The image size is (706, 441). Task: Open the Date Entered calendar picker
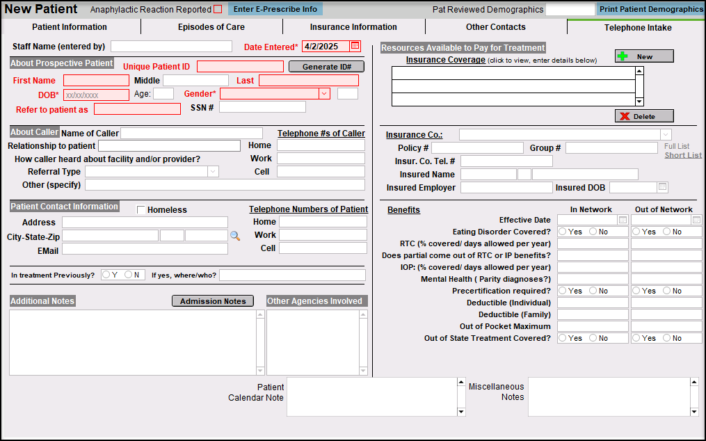(x=355, y=46)
